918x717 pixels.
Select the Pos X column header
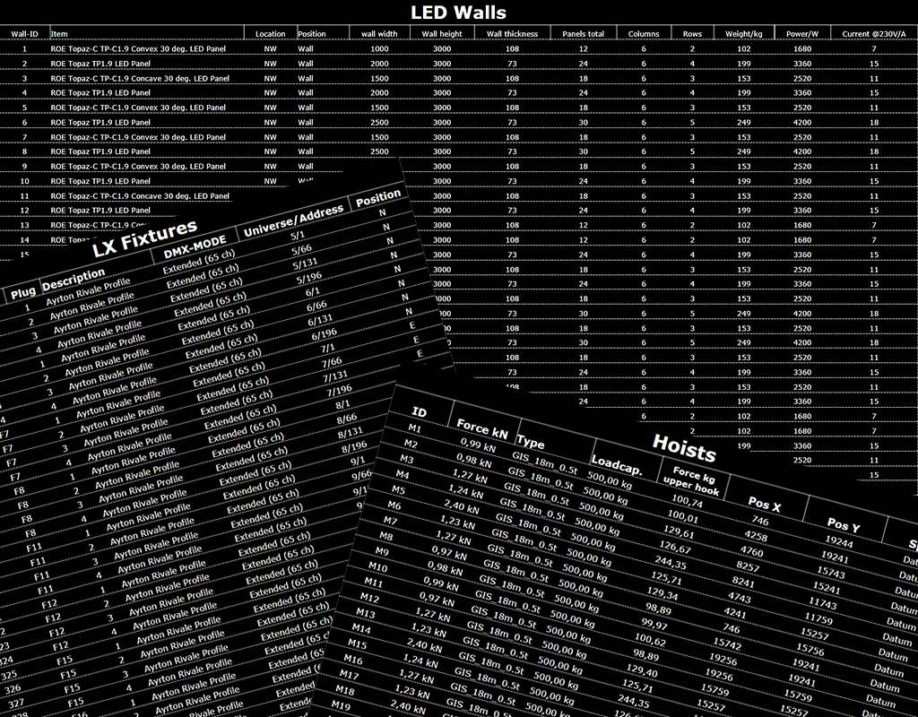pos(765,504)
